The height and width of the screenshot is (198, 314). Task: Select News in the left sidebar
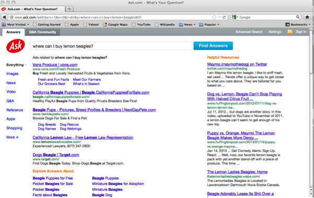11,83
